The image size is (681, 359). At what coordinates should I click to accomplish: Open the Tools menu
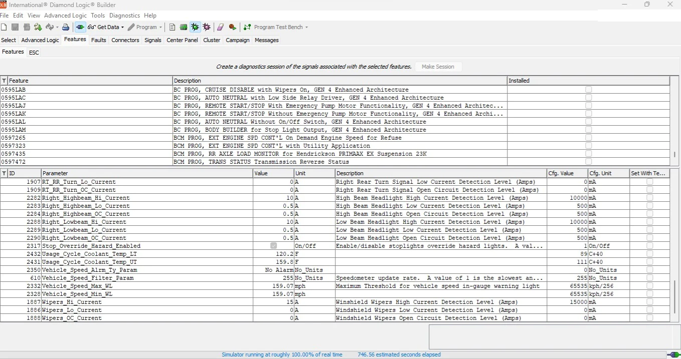pos(98,16)
